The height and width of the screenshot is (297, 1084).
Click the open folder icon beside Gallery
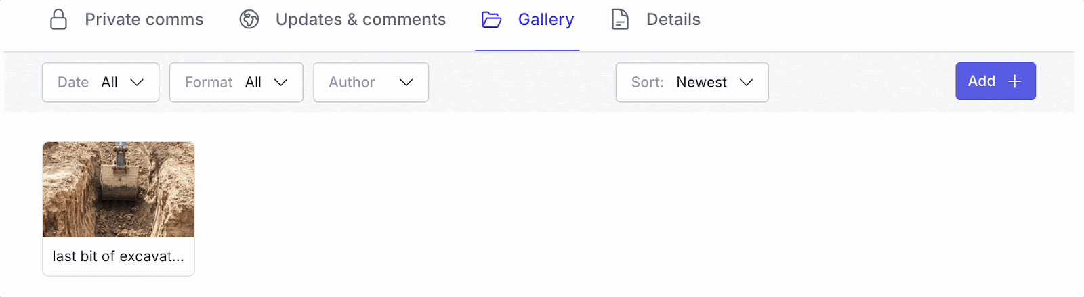(492, 20)
